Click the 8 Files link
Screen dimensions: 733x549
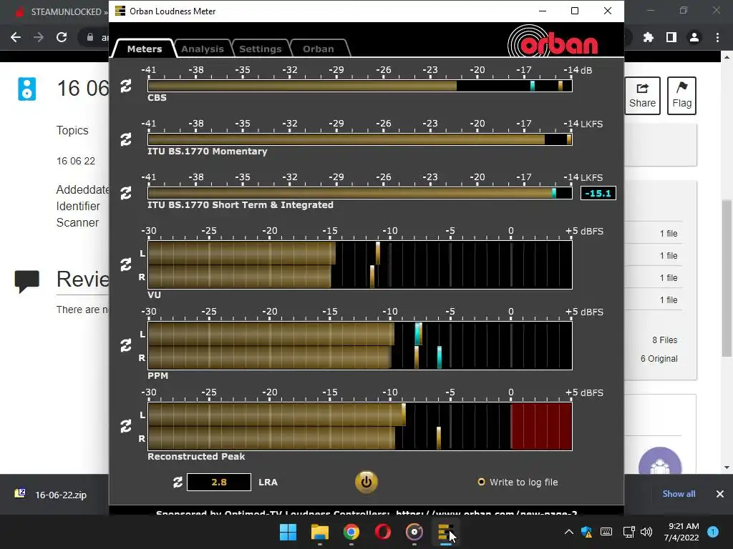point(665,340)
